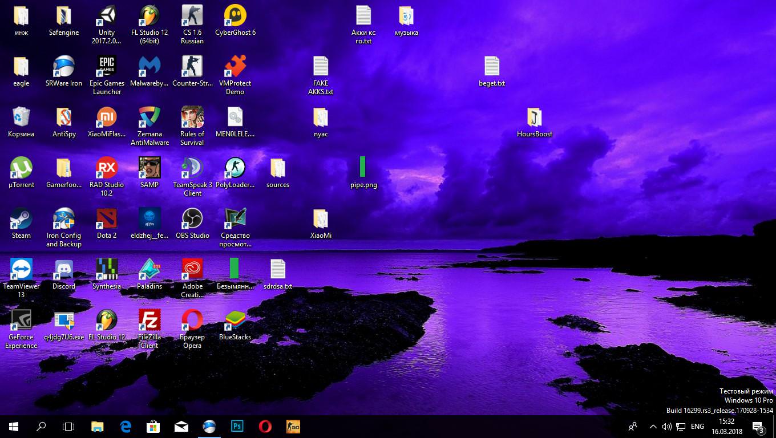The width and height of the screenshot is (776, 438).
Task: Select the MEN0LELE file icon
Action: 235,123
